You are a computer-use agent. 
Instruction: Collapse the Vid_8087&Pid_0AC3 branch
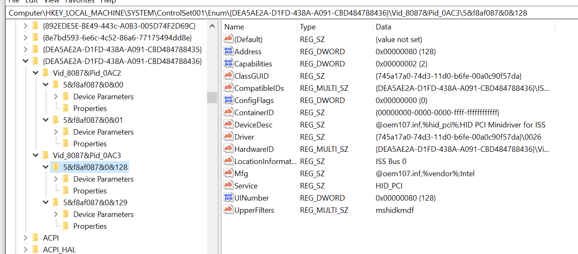click(35, 155)
